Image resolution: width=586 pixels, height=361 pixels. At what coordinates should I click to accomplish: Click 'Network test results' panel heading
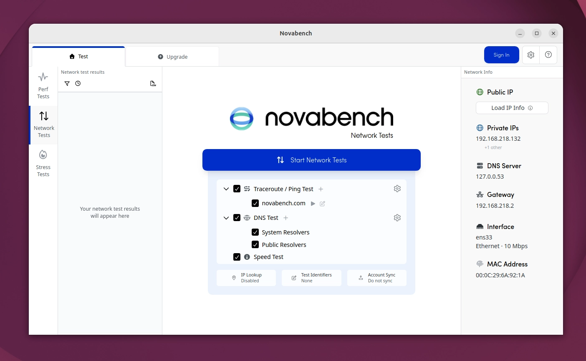click(x=83, y=72)
